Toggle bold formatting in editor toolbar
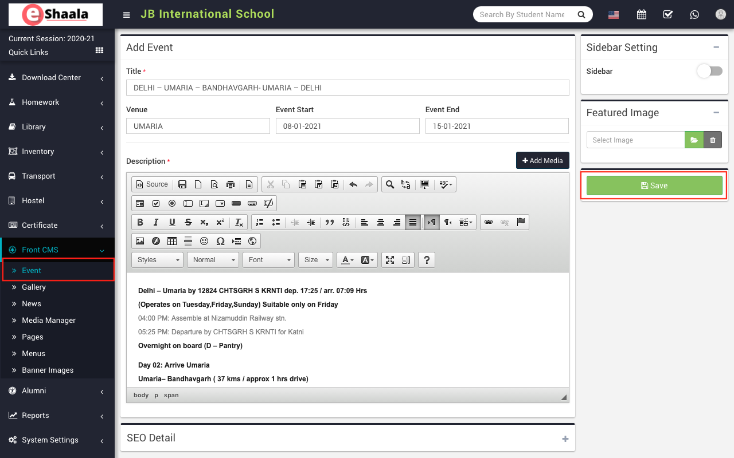The width and height of the screenshot is (734, 458). tap(140, 222)
